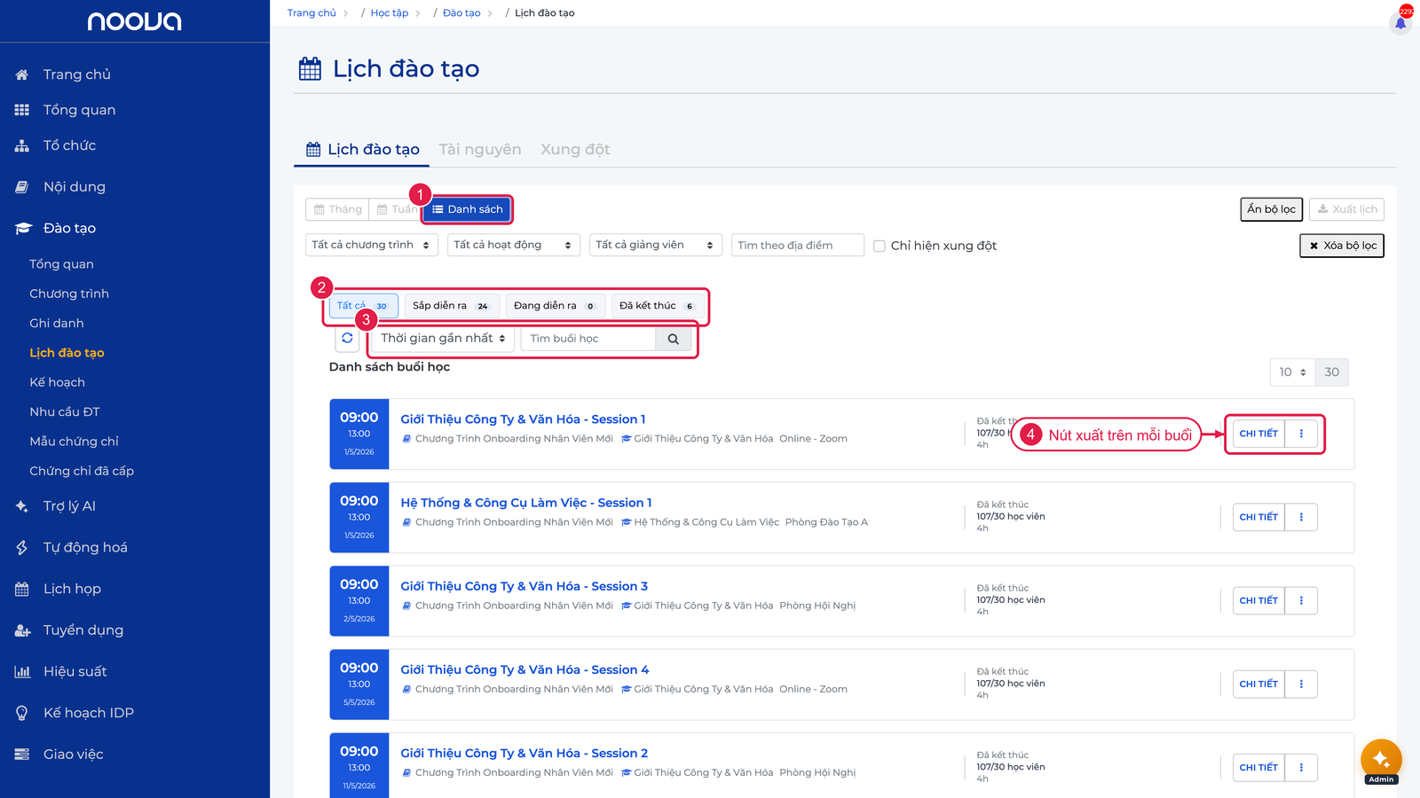Click the Kế hoạch IDP lightbulb icon

(x=22, y=713)
